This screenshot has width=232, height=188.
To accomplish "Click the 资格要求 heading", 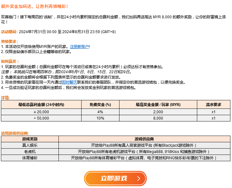I will 9,42.
